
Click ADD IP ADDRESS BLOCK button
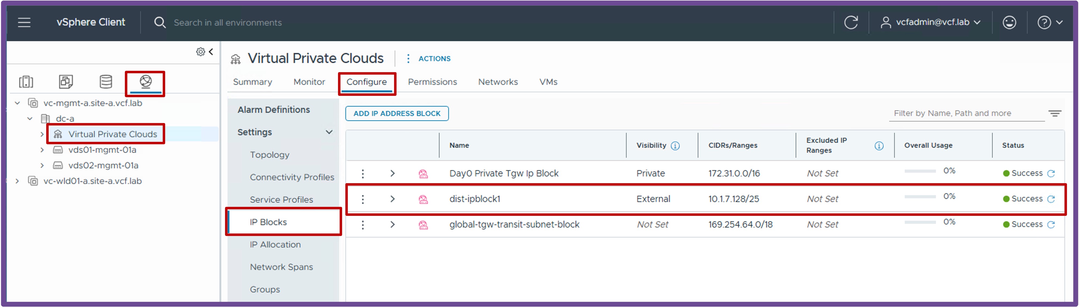[397, 113]
